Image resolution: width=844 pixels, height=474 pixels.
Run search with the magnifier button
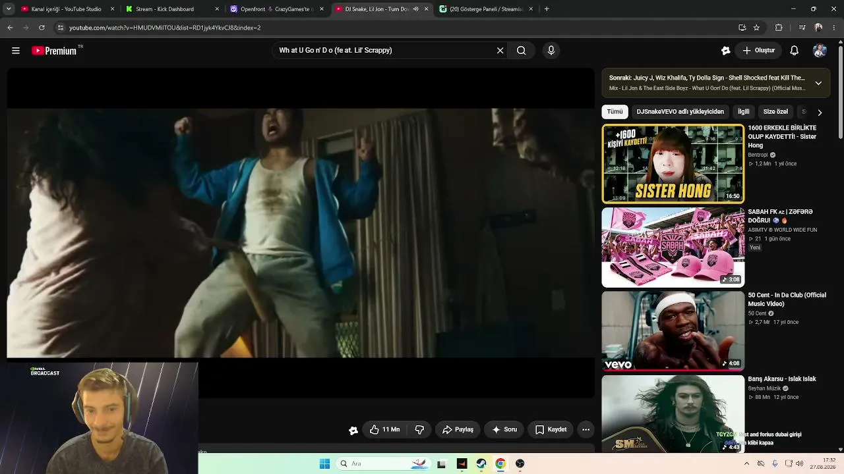[x=521, y=51]
